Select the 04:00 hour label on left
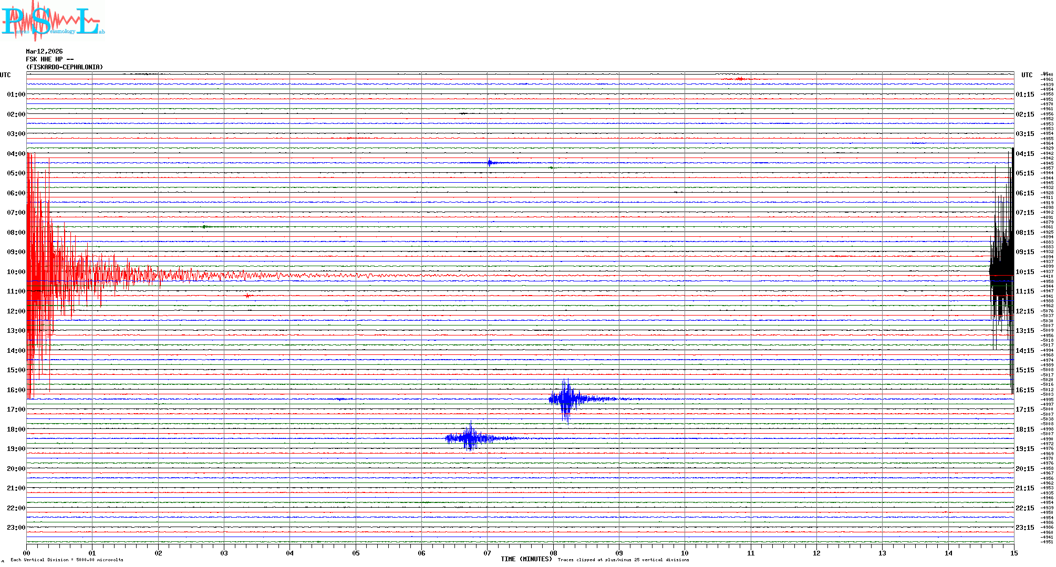Viewport: 1056px width, 567px height. pyautogui.click(x=16, y=154)
